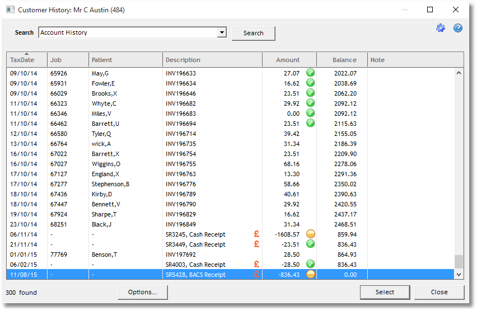
Task: Select row with patient Sharpe,T
Action: (231, 214)
